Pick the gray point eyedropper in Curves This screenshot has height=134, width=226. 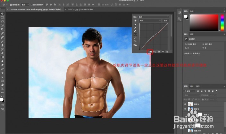(x=135, y=28)
